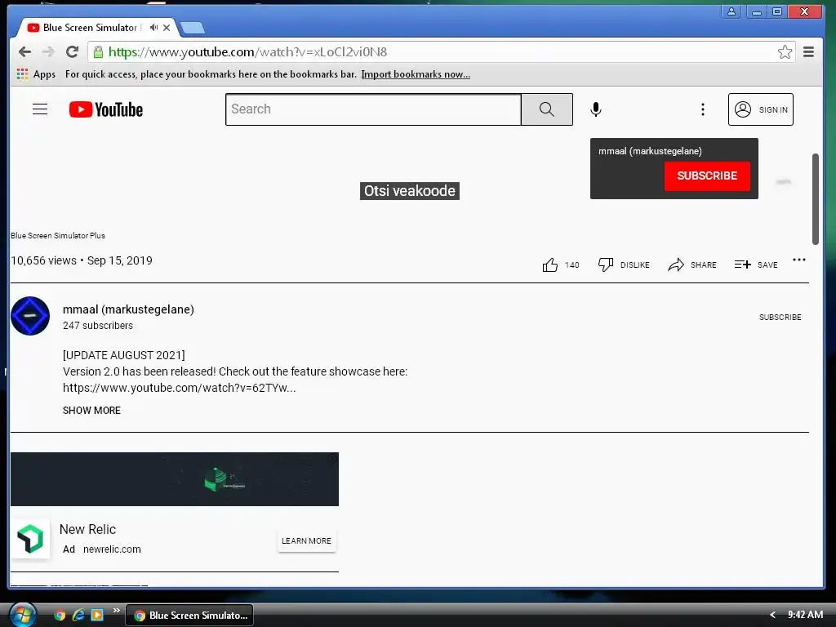Launch Internet Explorer from quick launch
836x627 pixels.
78,616
